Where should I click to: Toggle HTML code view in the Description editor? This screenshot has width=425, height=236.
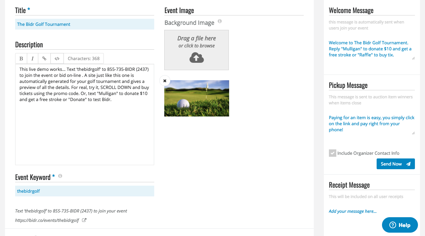[x=57, y=58]
